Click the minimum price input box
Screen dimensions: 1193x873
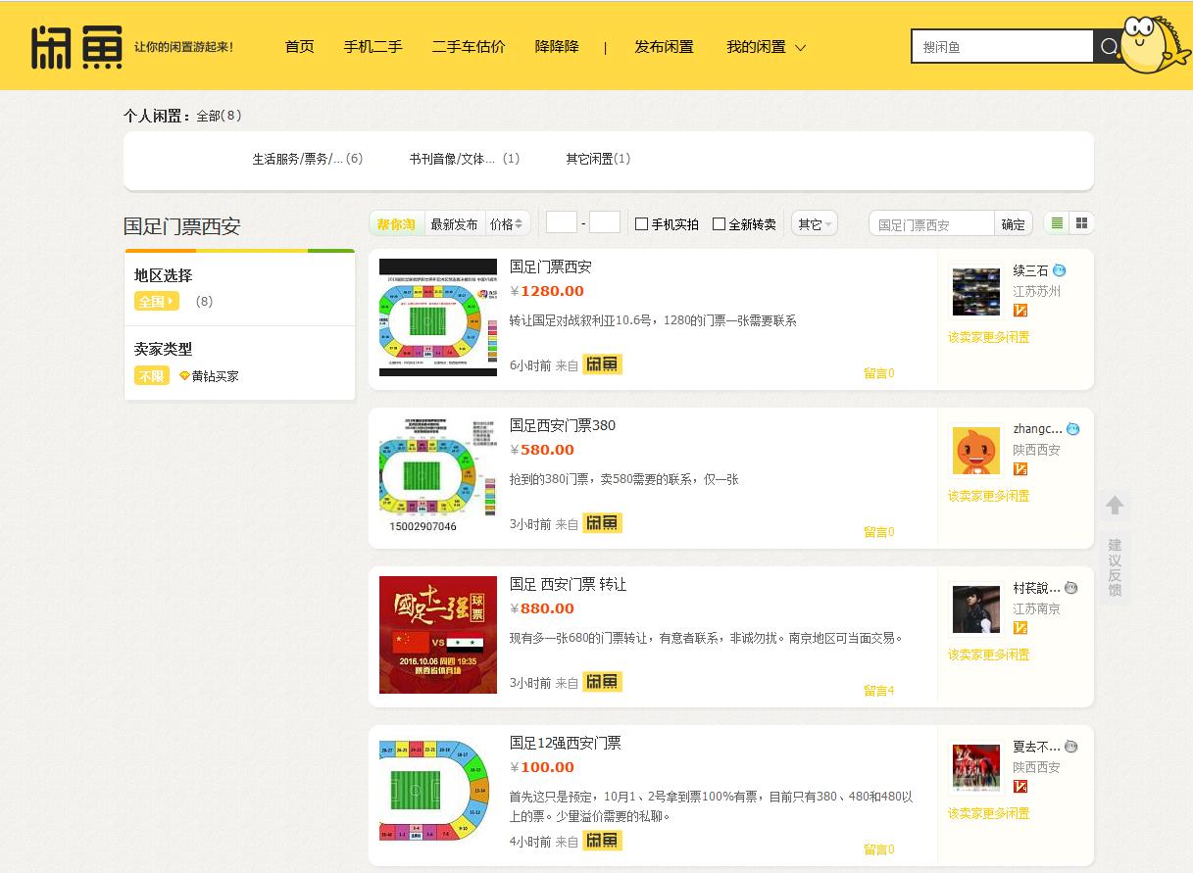(x=561, y=223)
